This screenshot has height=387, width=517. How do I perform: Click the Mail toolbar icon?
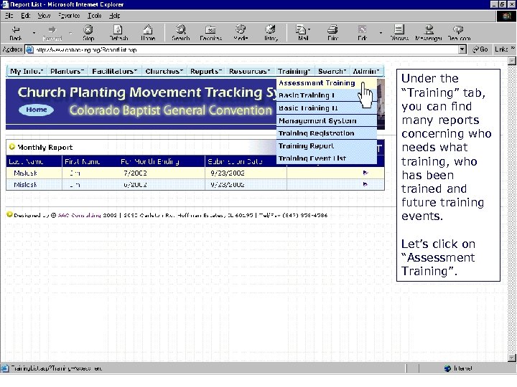[301, 33]
